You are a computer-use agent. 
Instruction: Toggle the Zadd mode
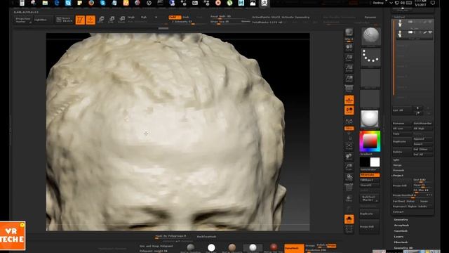point(175,17)
